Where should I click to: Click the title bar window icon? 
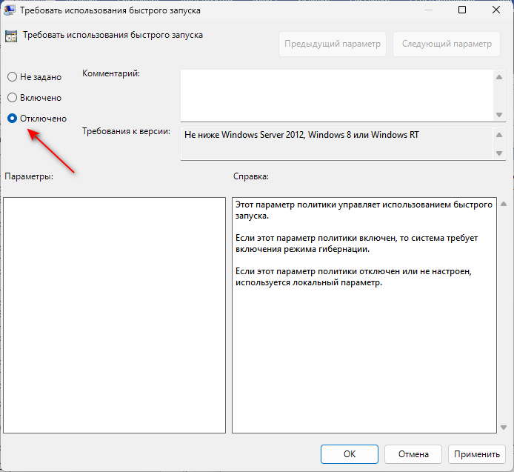9,10
